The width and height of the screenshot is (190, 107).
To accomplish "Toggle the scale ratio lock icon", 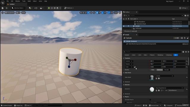I will (x=135, y=67).
